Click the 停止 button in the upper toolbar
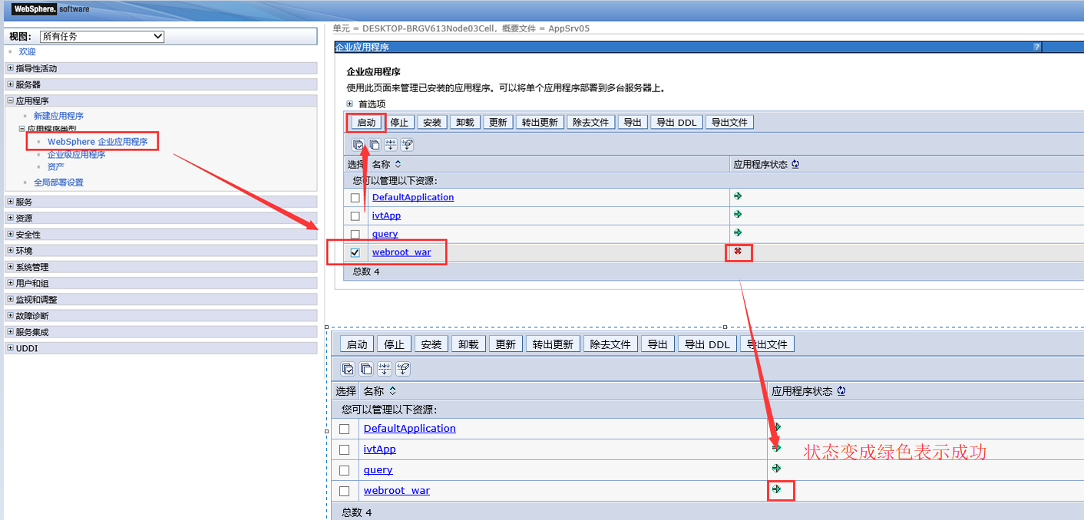Screen dimensions: 1084x520 [399, 122]
